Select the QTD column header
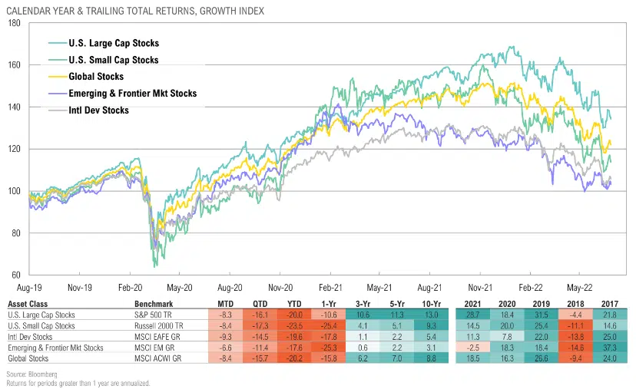636x389 pixels. [x=260, y=303]
